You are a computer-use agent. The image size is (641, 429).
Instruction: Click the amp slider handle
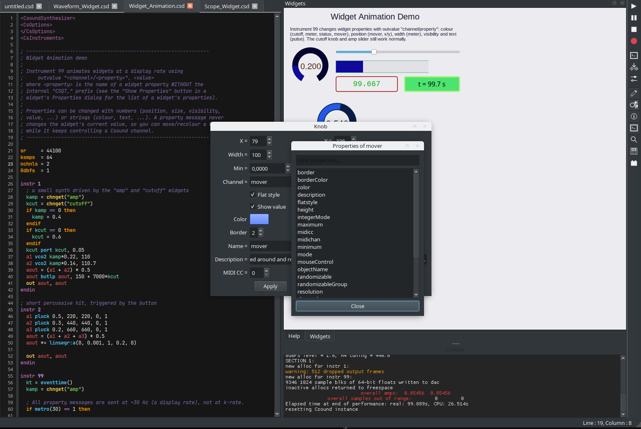tap(374, 52)
